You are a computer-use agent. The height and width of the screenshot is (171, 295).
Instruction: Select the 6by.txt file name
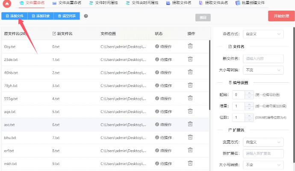pos(10,47)
